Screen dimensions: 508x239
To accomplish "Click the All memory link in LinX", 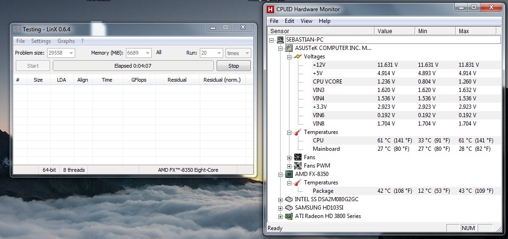I will 159,52.
